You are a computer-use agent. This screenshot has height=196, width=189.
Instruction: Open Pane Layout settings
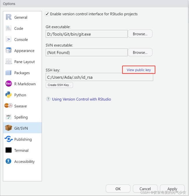(24, 62)
